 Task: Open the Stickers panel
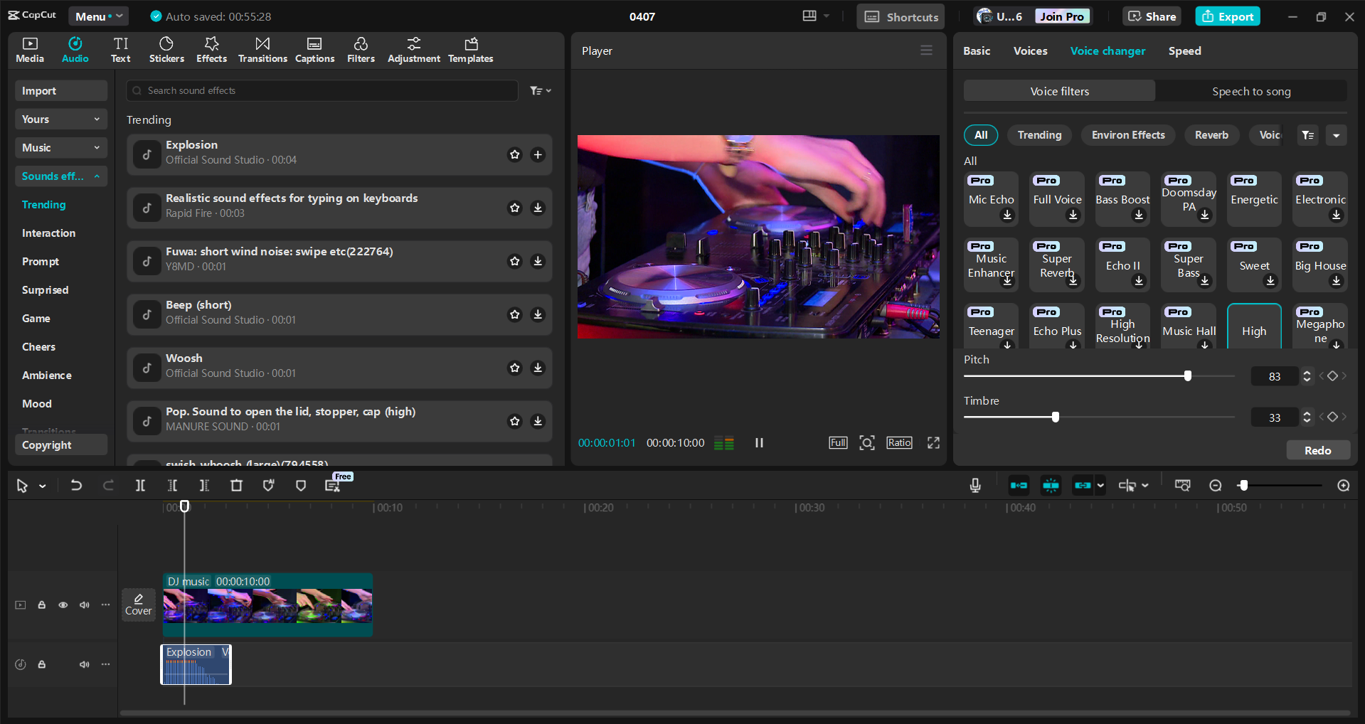point(166,49)
